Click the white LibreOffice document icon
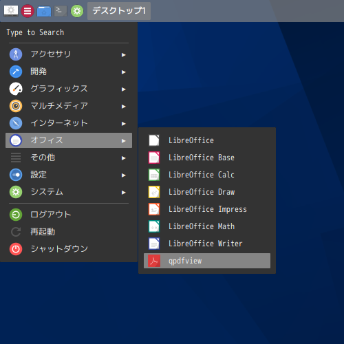This screenshot has height=344, width=344. coord(154,140)
